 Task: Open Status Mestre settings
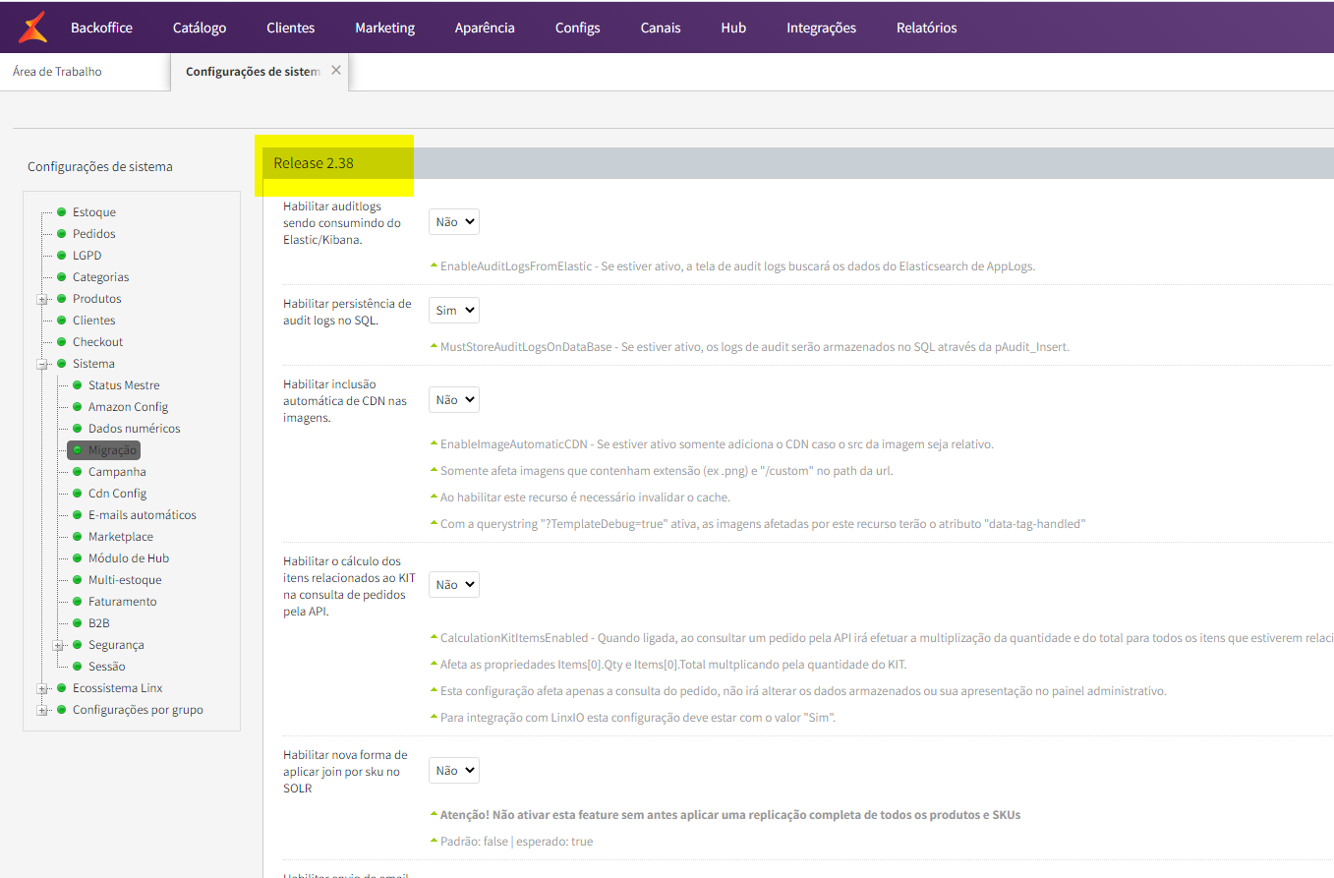[x=124, y=385]
